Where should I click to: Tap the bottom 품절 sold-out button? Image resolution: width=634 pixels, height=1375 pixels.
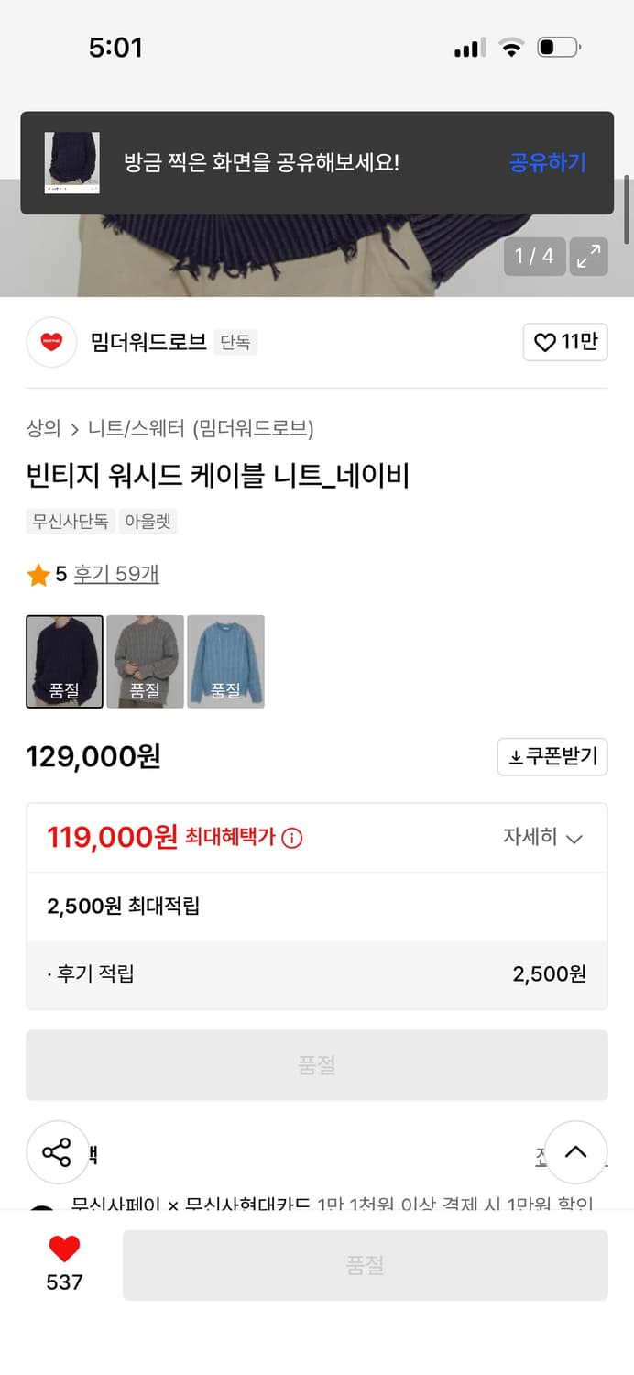tap(366, 1265)
